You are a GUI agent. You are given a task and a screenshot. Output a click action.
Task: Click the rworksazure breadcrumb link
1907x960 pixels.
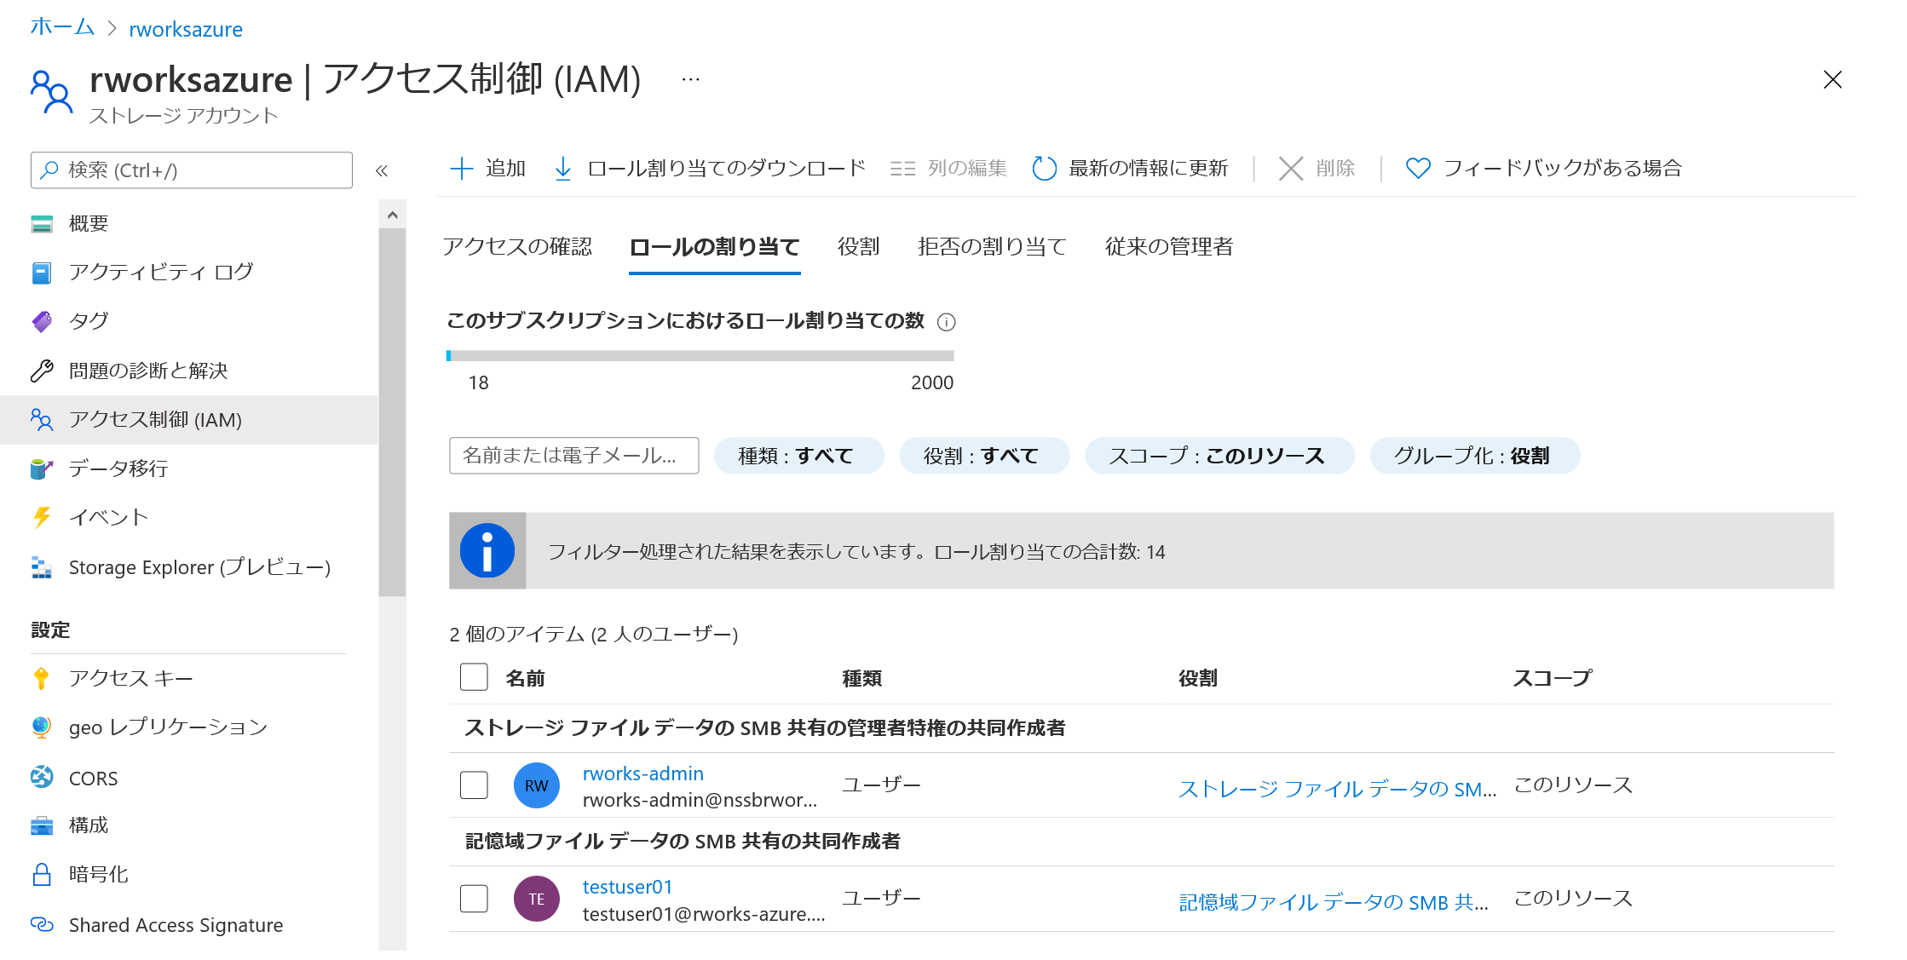click(186, 29)
